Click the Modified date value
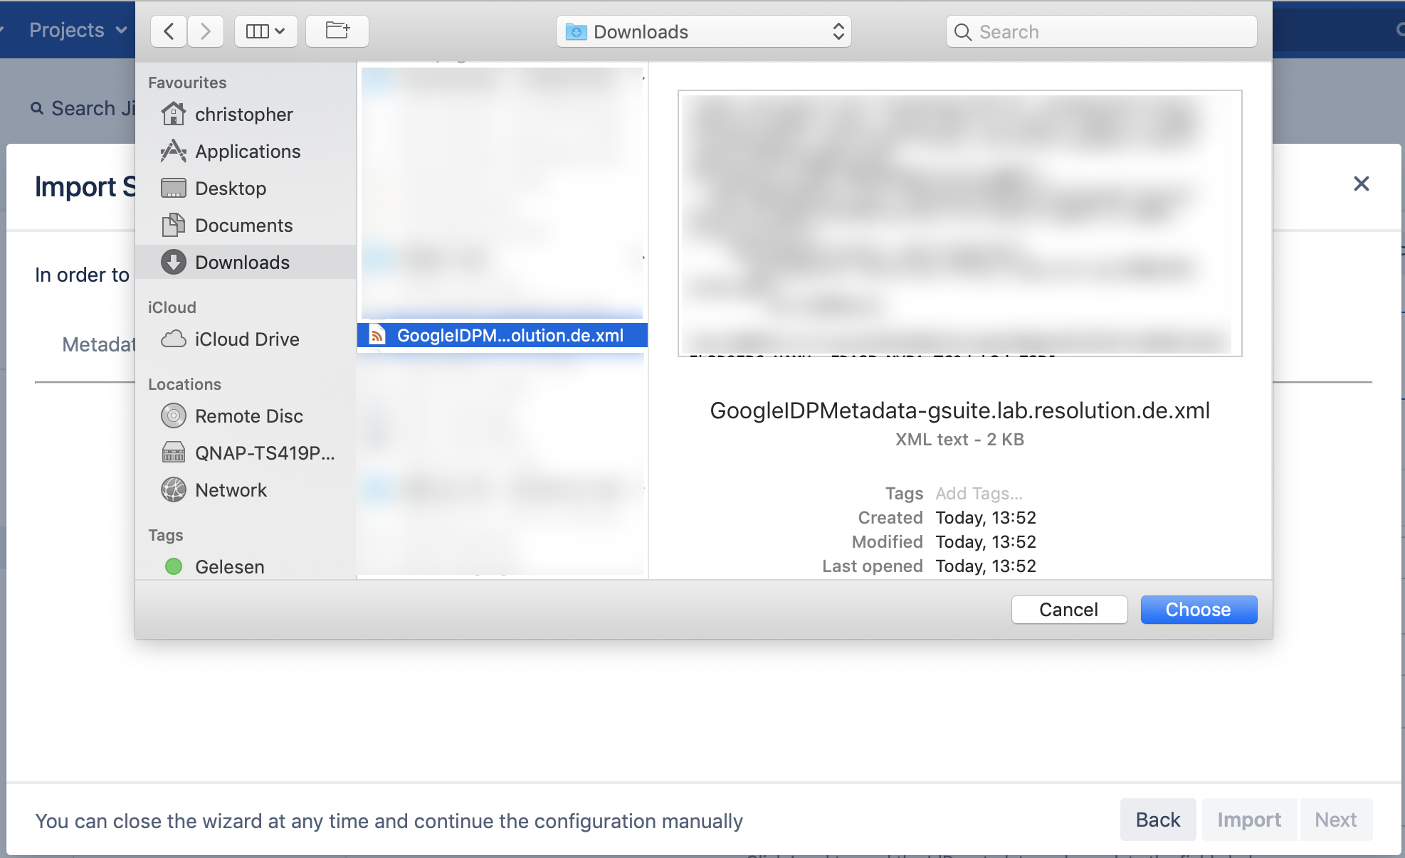1405x858 pixels. pyautogui.click(x=986, y=541)
